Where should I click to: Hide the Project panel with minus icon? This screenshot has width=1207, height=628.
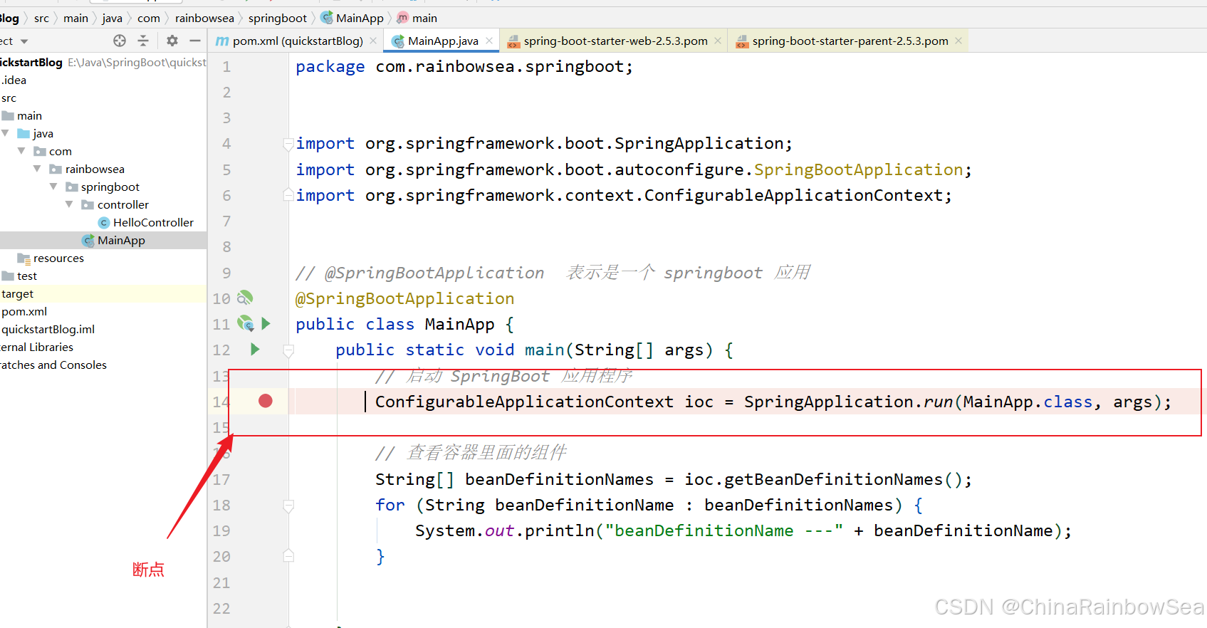(x=194, y=41)
